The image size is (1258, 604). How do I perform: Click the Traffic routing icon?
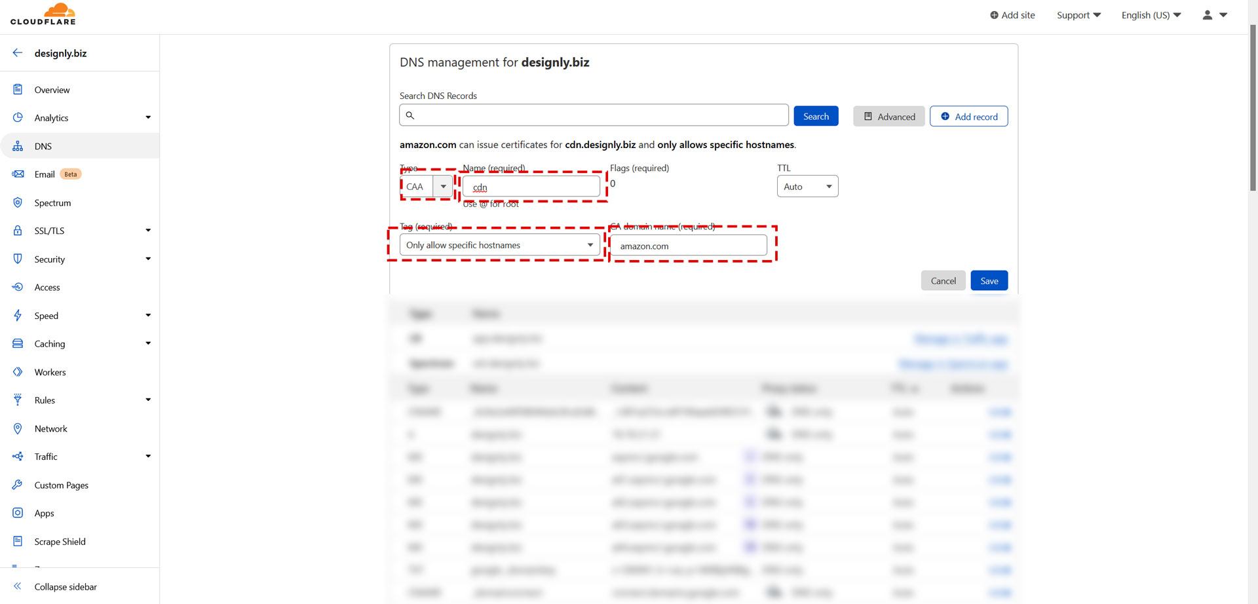click(18, 457)
